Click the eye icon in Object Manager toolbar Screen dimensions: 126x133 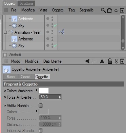(x=116, y=11)
